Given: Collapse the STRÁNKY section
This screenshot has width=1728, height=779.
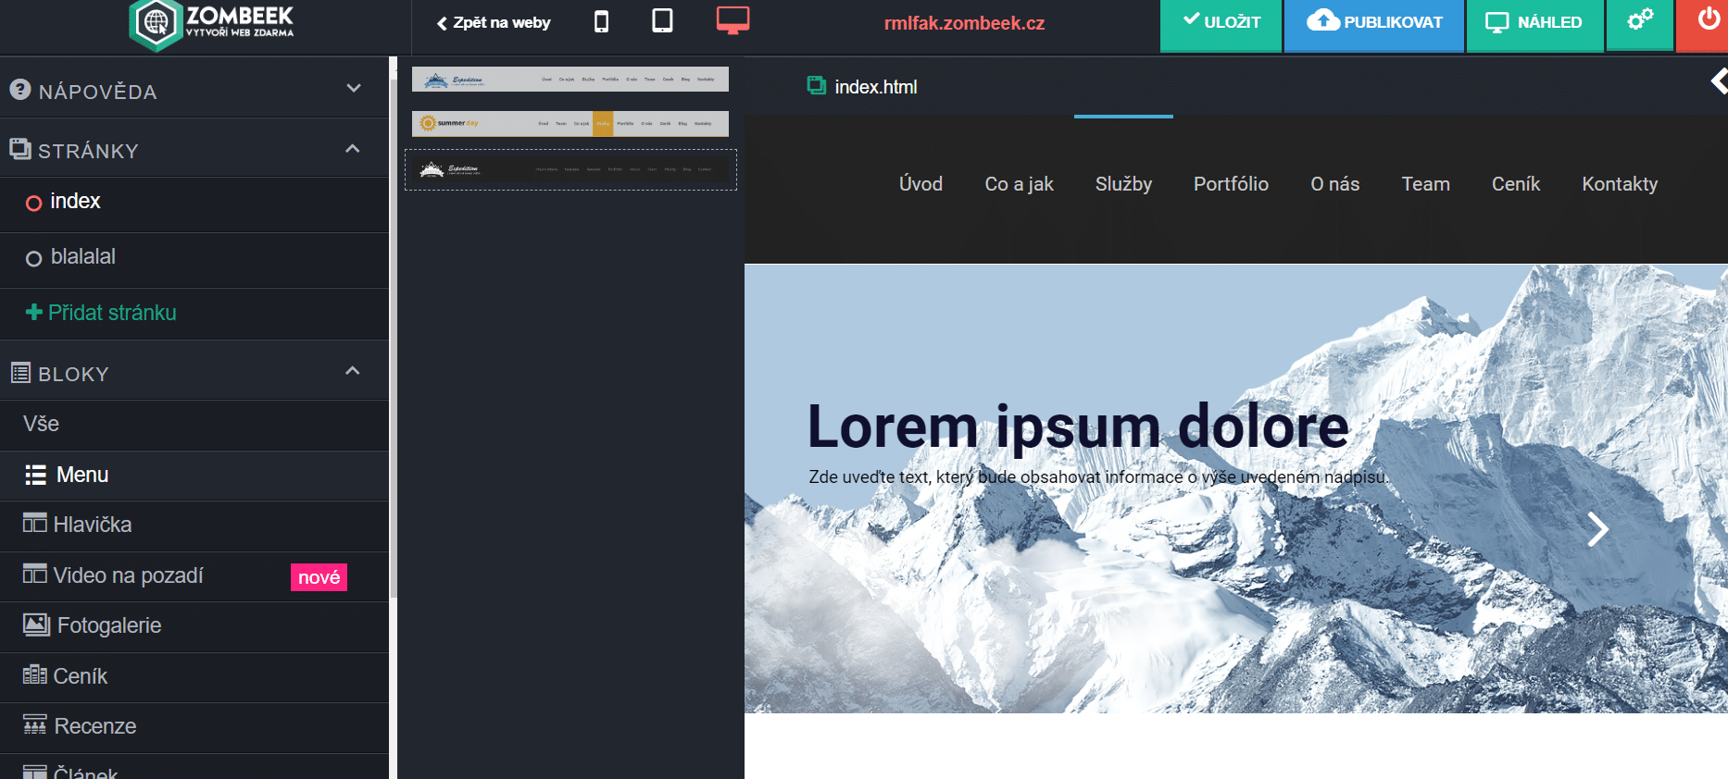Looking at the screenshot, I should click(x=194, y=149).
